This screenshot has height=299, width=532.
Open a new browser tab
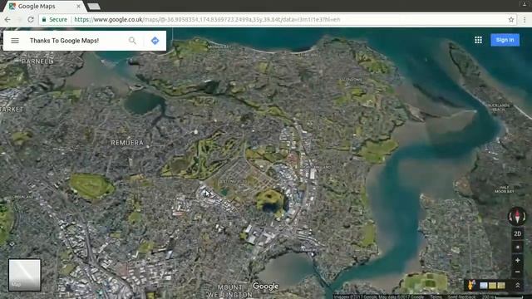click(94, 7)
